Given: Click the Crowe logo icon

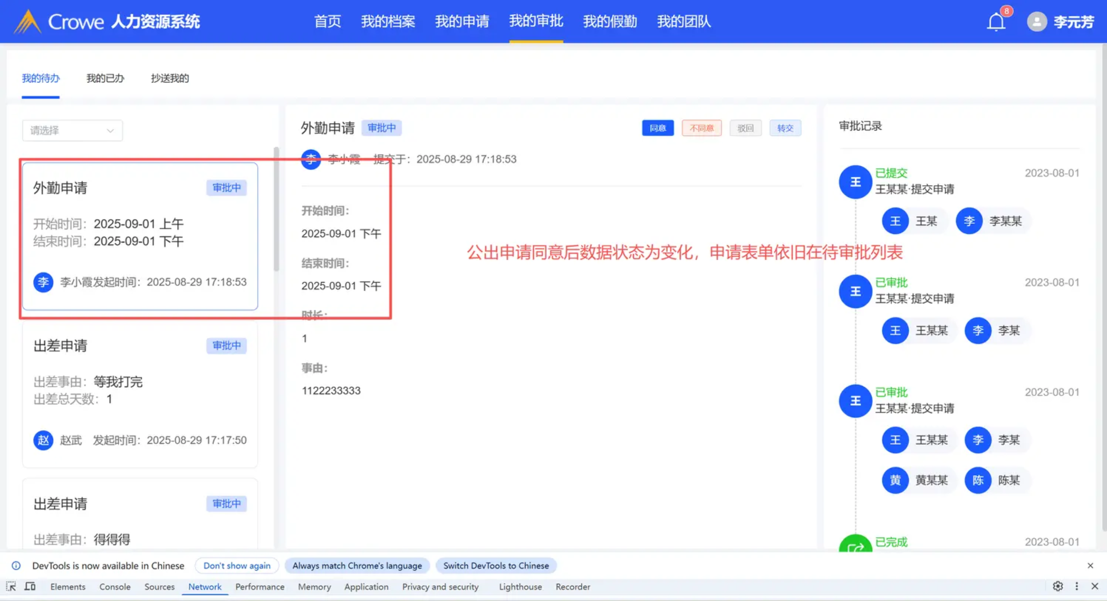Looking at the screenshot, I should [x=27, y=22].
